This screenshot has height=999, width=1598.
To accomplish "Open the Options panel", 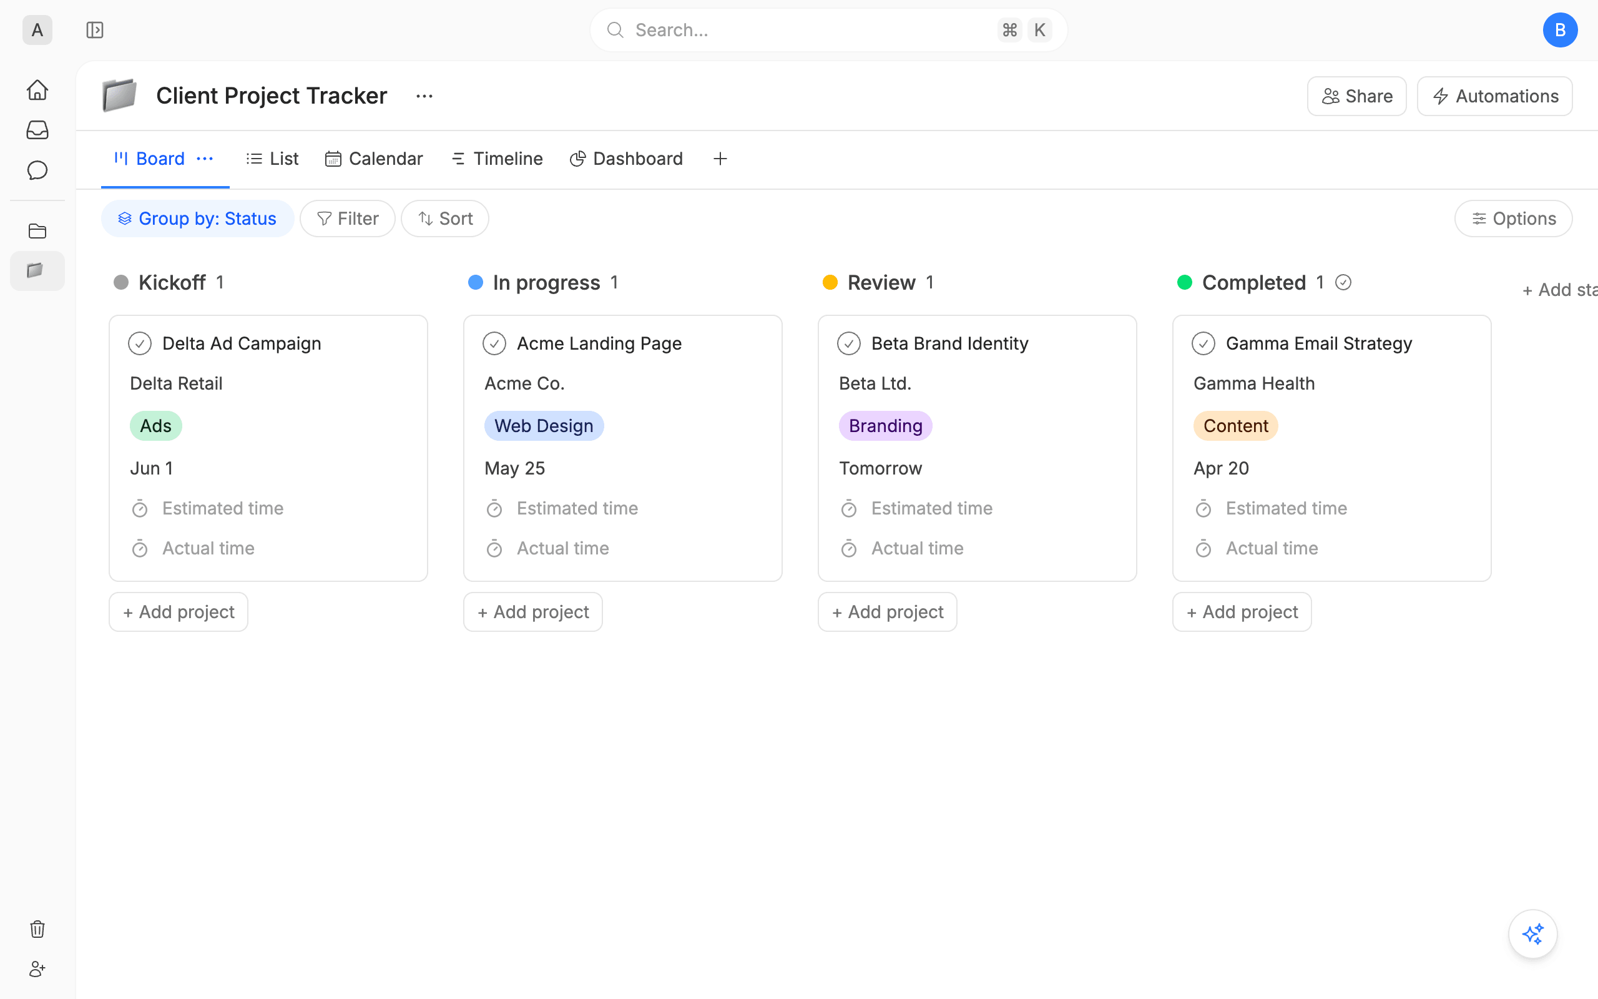I will (x=1514, y=219).
